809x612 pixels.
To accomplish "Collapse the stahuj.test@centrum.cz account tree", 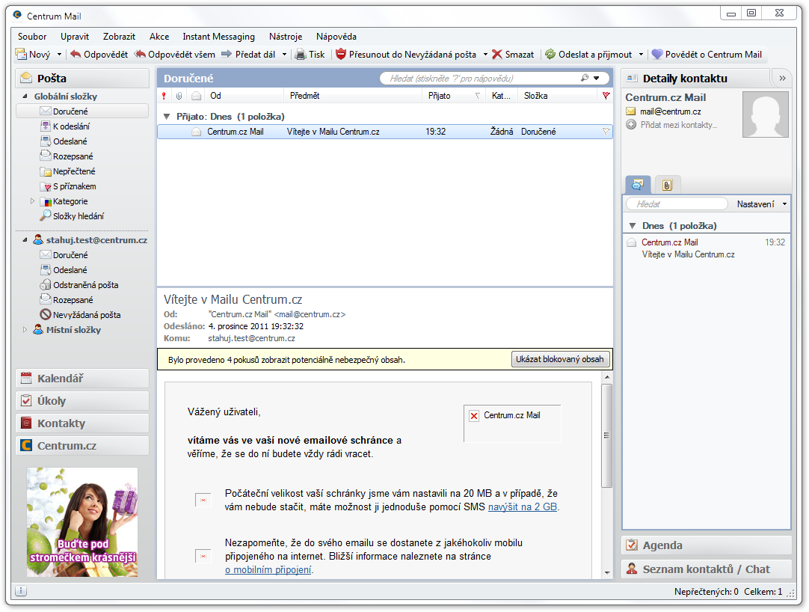I will pyautogui.click(x=25, y=240).
